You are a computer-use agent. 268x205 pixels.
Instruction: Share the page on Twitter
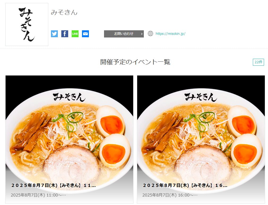54,34
